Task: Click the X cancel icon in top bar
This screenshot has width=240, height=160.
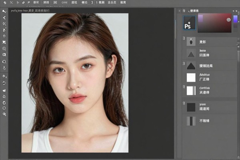Action: click(11, 2)
